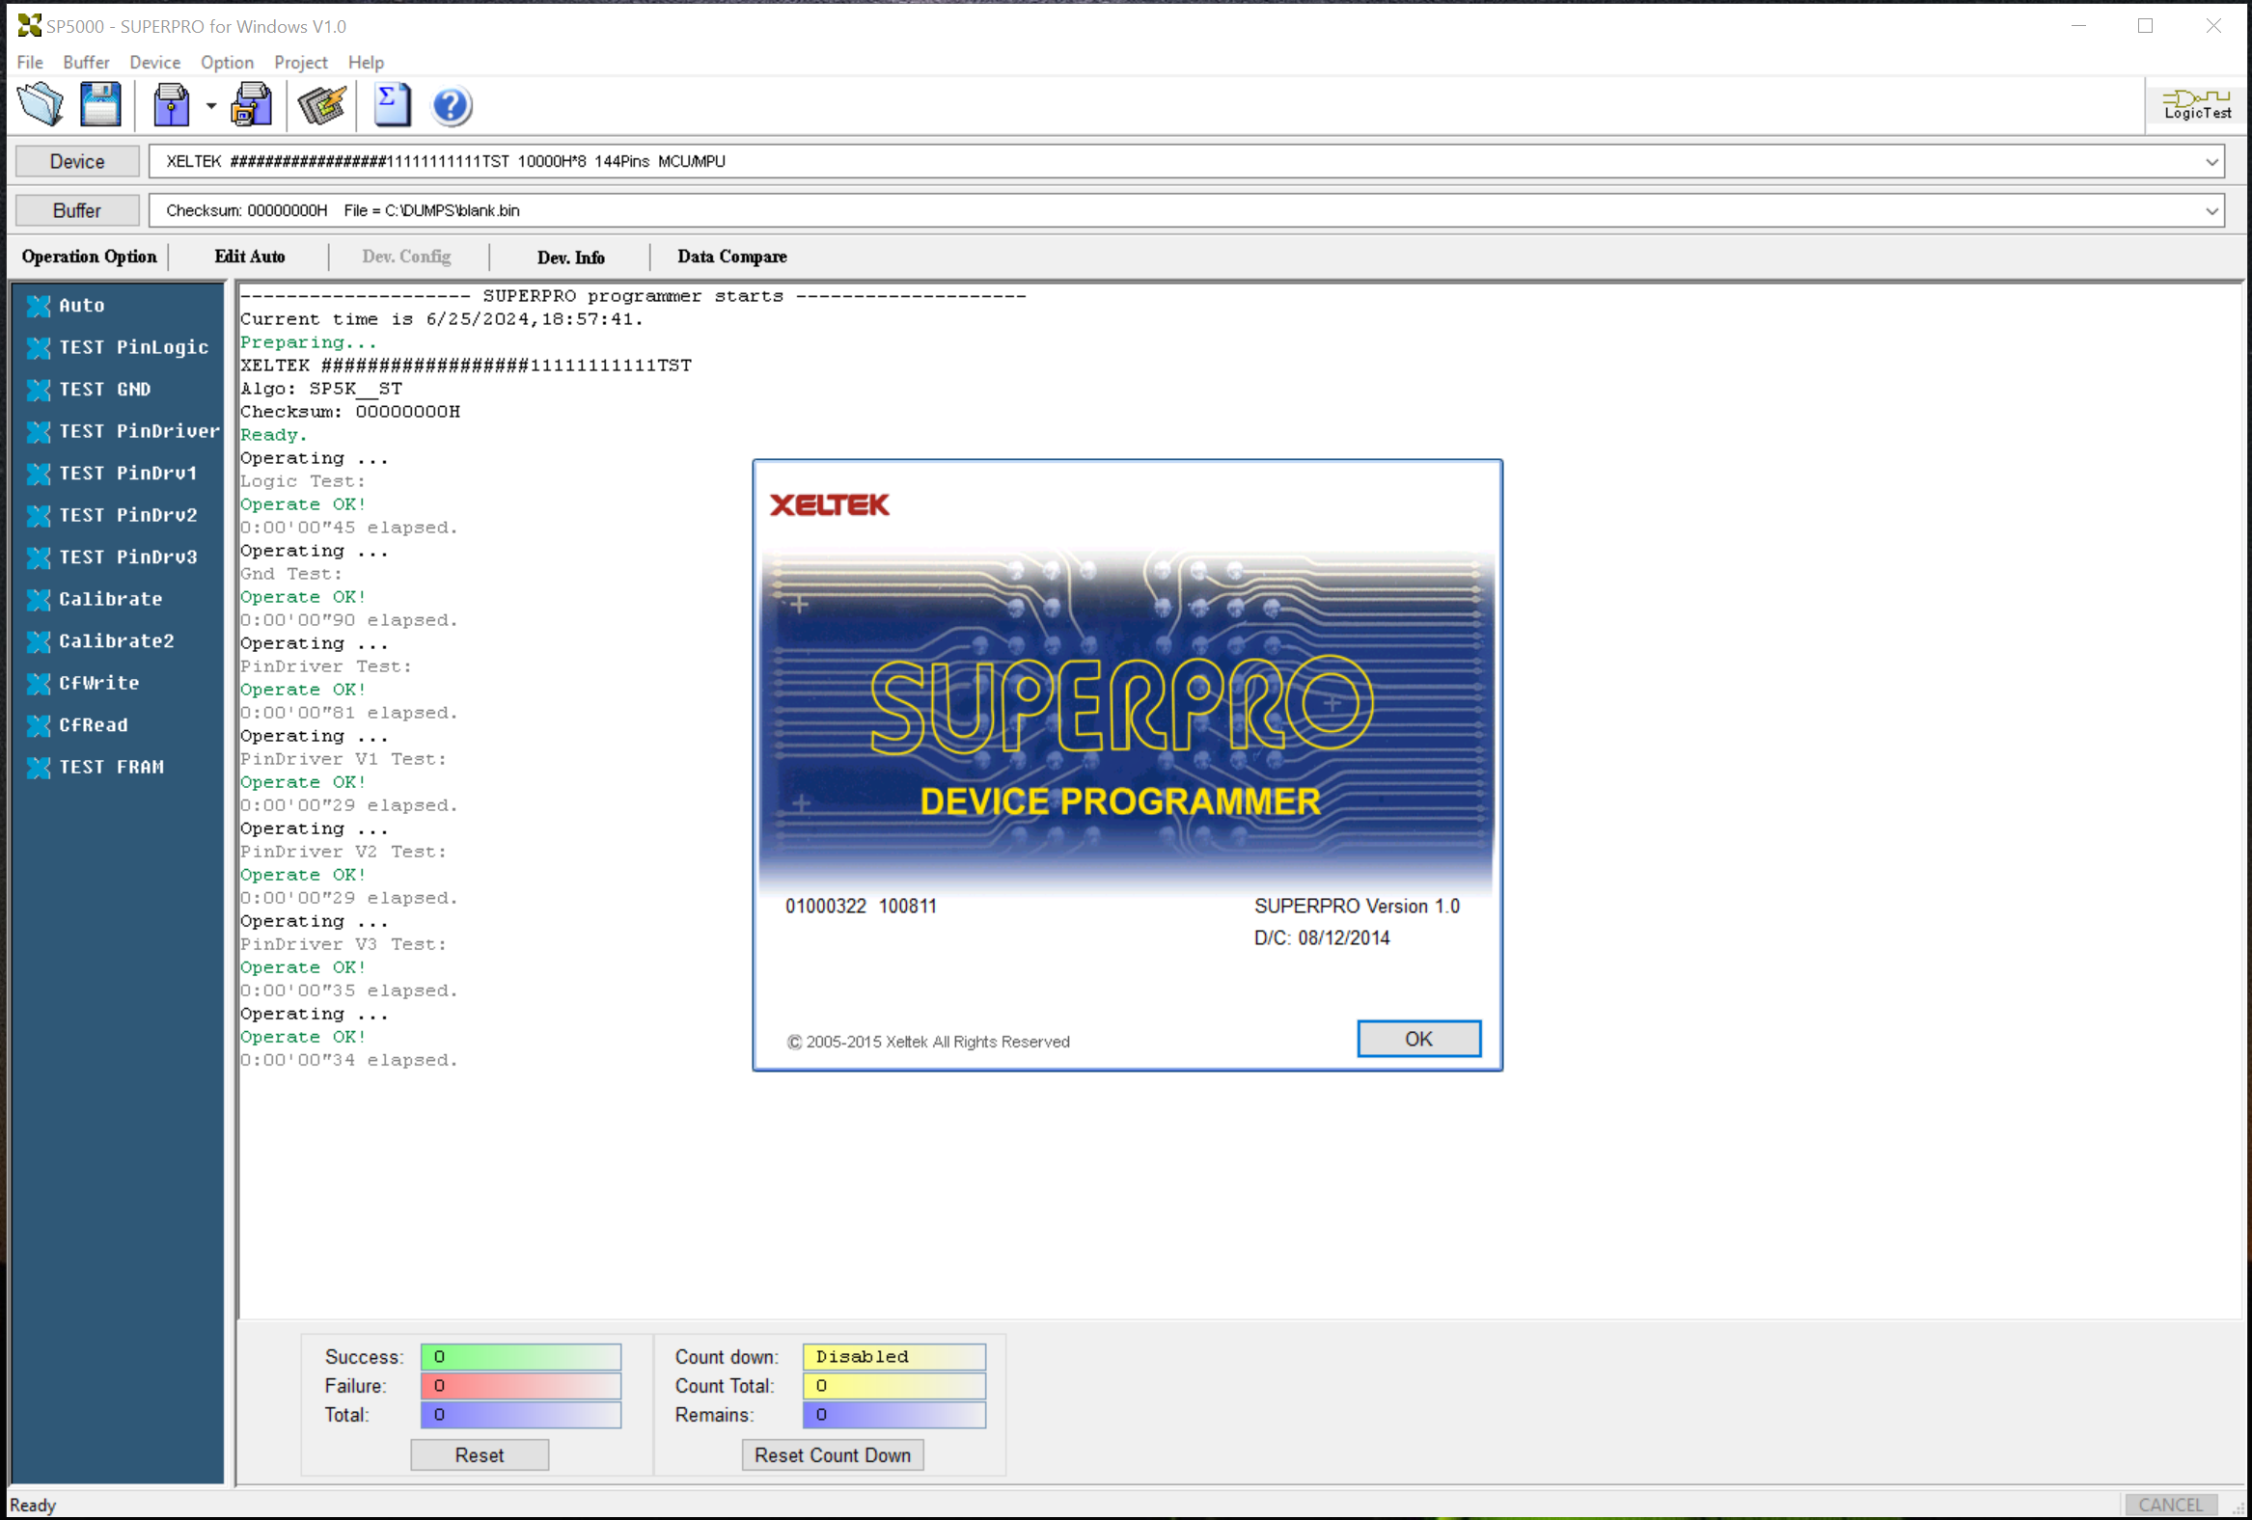
Task: Click the red Failure counter bar
Action: pos(520,1385)
